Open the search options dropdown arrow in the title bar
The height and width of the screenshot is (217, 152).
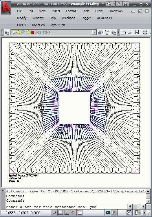click(114, 4)
